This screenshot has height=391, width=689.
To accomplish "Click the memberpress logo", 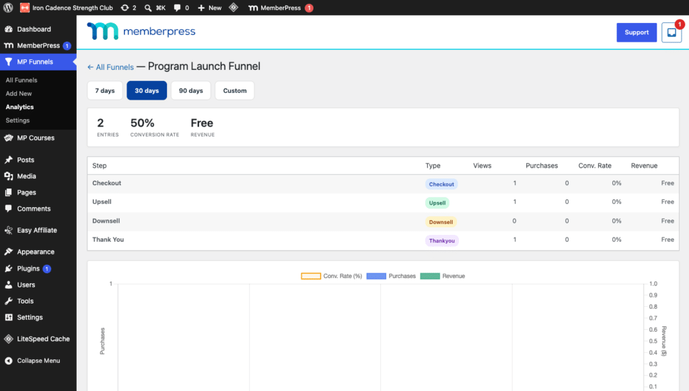I will tap(141, 31).
